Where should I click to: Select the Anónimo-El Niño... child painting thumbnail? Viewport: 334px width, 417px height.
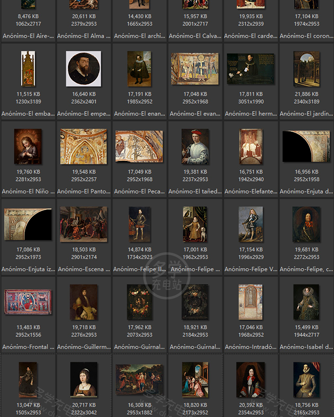coord(28,146)
